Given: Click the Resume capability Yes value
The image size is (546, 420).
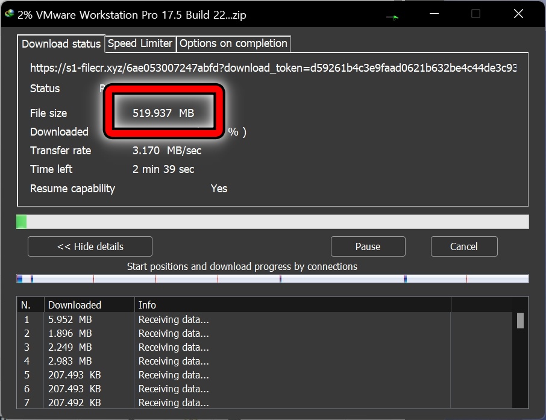Looking at the screenshot, I should tap(219, 189).
